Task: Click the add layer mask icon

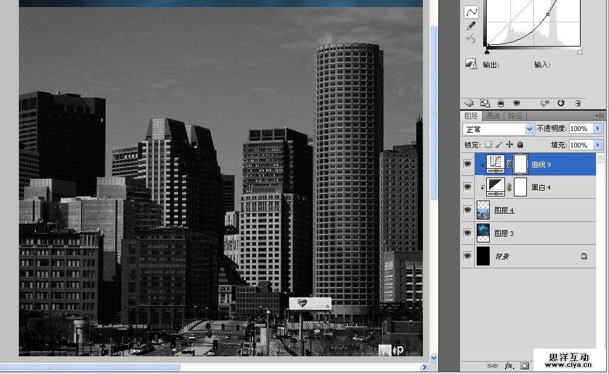Action: 524,366
